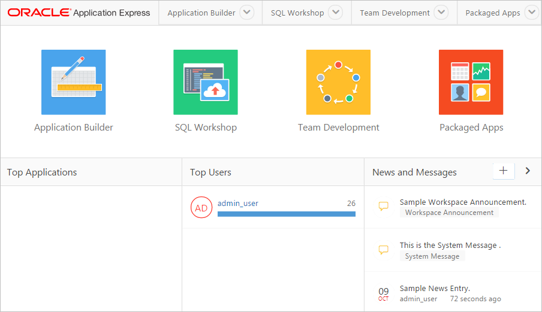Open the Sample News Entry item

tap(435, 288)
